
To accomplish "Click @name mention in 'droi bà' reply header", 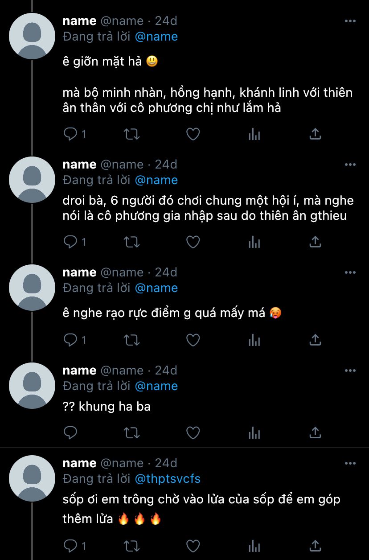I will pos(156,180).
